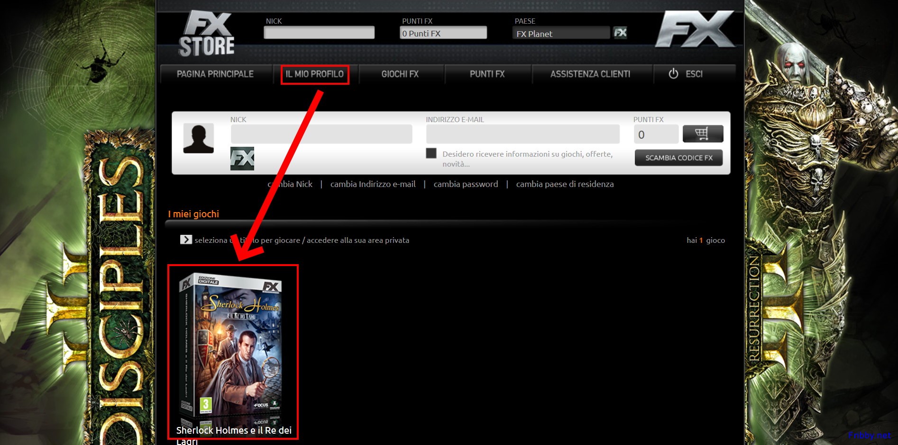Click the power icon next to Esci
Image resolution: width=898 pixels, height=445 pixels.
click(673, 74)
